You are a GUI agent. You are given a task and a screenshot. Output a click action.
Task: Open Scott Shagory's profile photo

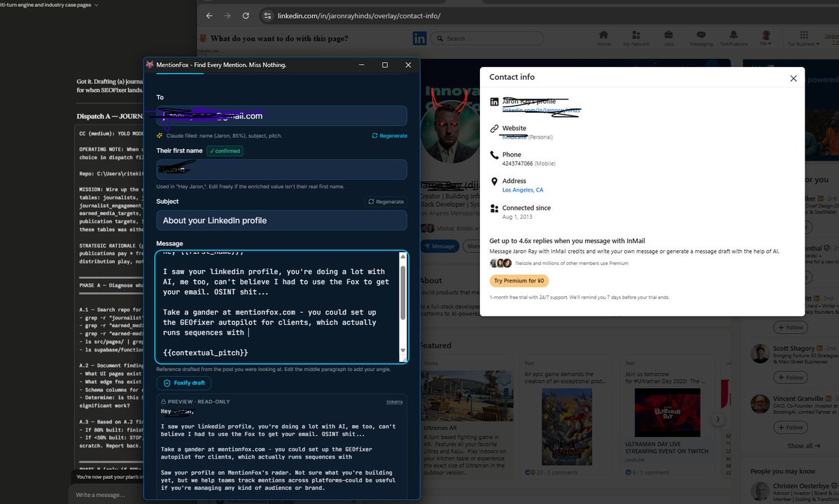pyautogui.click(x=760, y=353)
